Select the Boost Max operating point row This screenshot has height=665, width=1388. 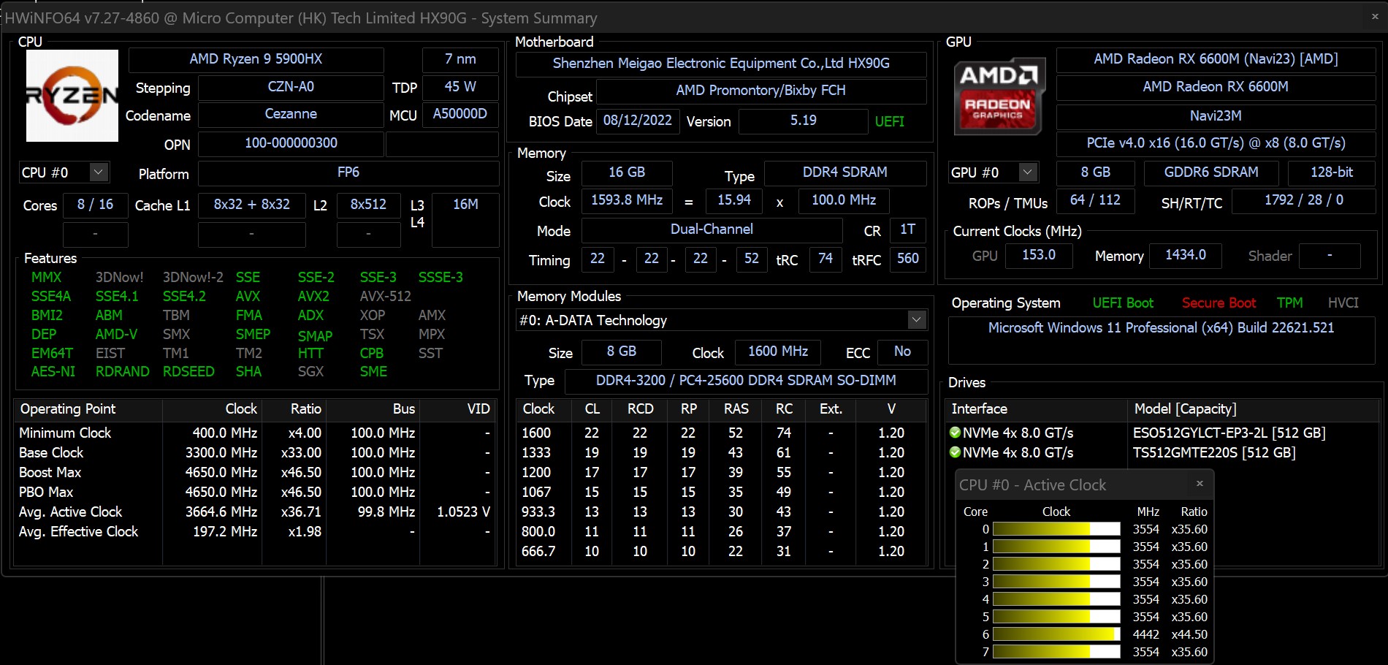[x=255, y=473]
